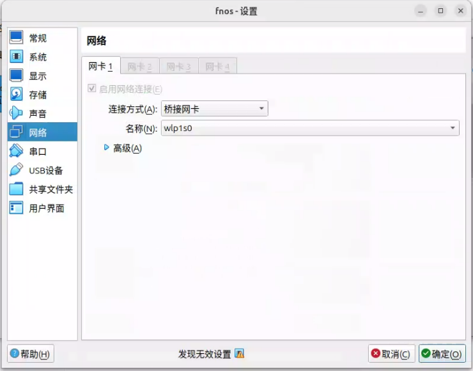Open the USB设备 icon in sidebar
The width and height of the screenshot is (473, 371).
16,170
